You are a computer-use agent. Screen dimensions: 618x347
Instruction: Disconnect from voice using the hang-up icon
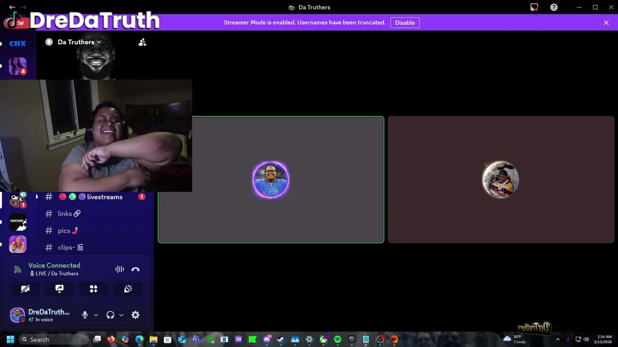[x=135, y=269]
